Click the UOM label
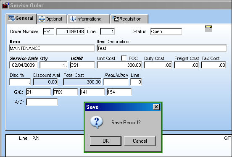This screenshot has width=232, height=157. tap(76, 58)
